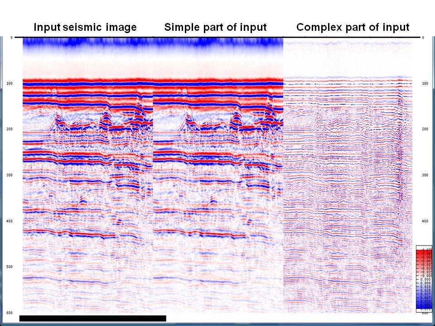Click the left axis label 600
The image size is (435, 326).
[9, 313]
